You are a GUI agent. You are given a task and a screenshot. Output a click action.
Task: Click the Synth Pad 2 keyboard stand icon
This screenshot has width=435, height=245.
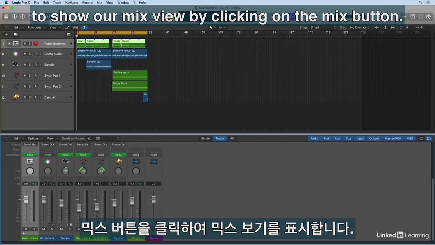coord(16,86)
